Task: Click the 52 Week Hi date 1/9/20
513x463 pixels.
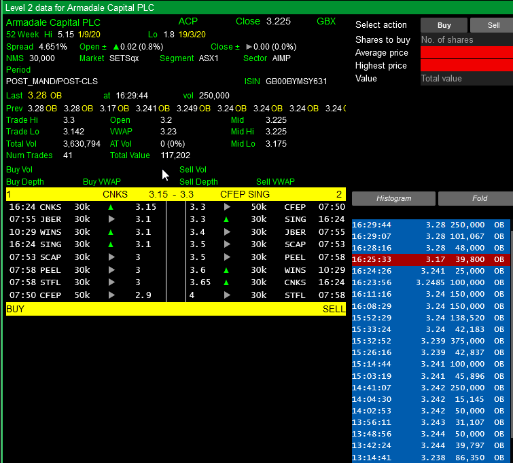Action: point(89,35)
